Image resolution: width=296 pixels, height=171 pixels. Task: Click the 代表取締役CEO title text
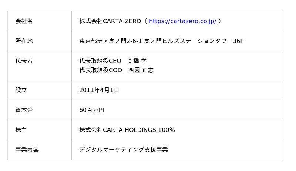coord(100,61)
